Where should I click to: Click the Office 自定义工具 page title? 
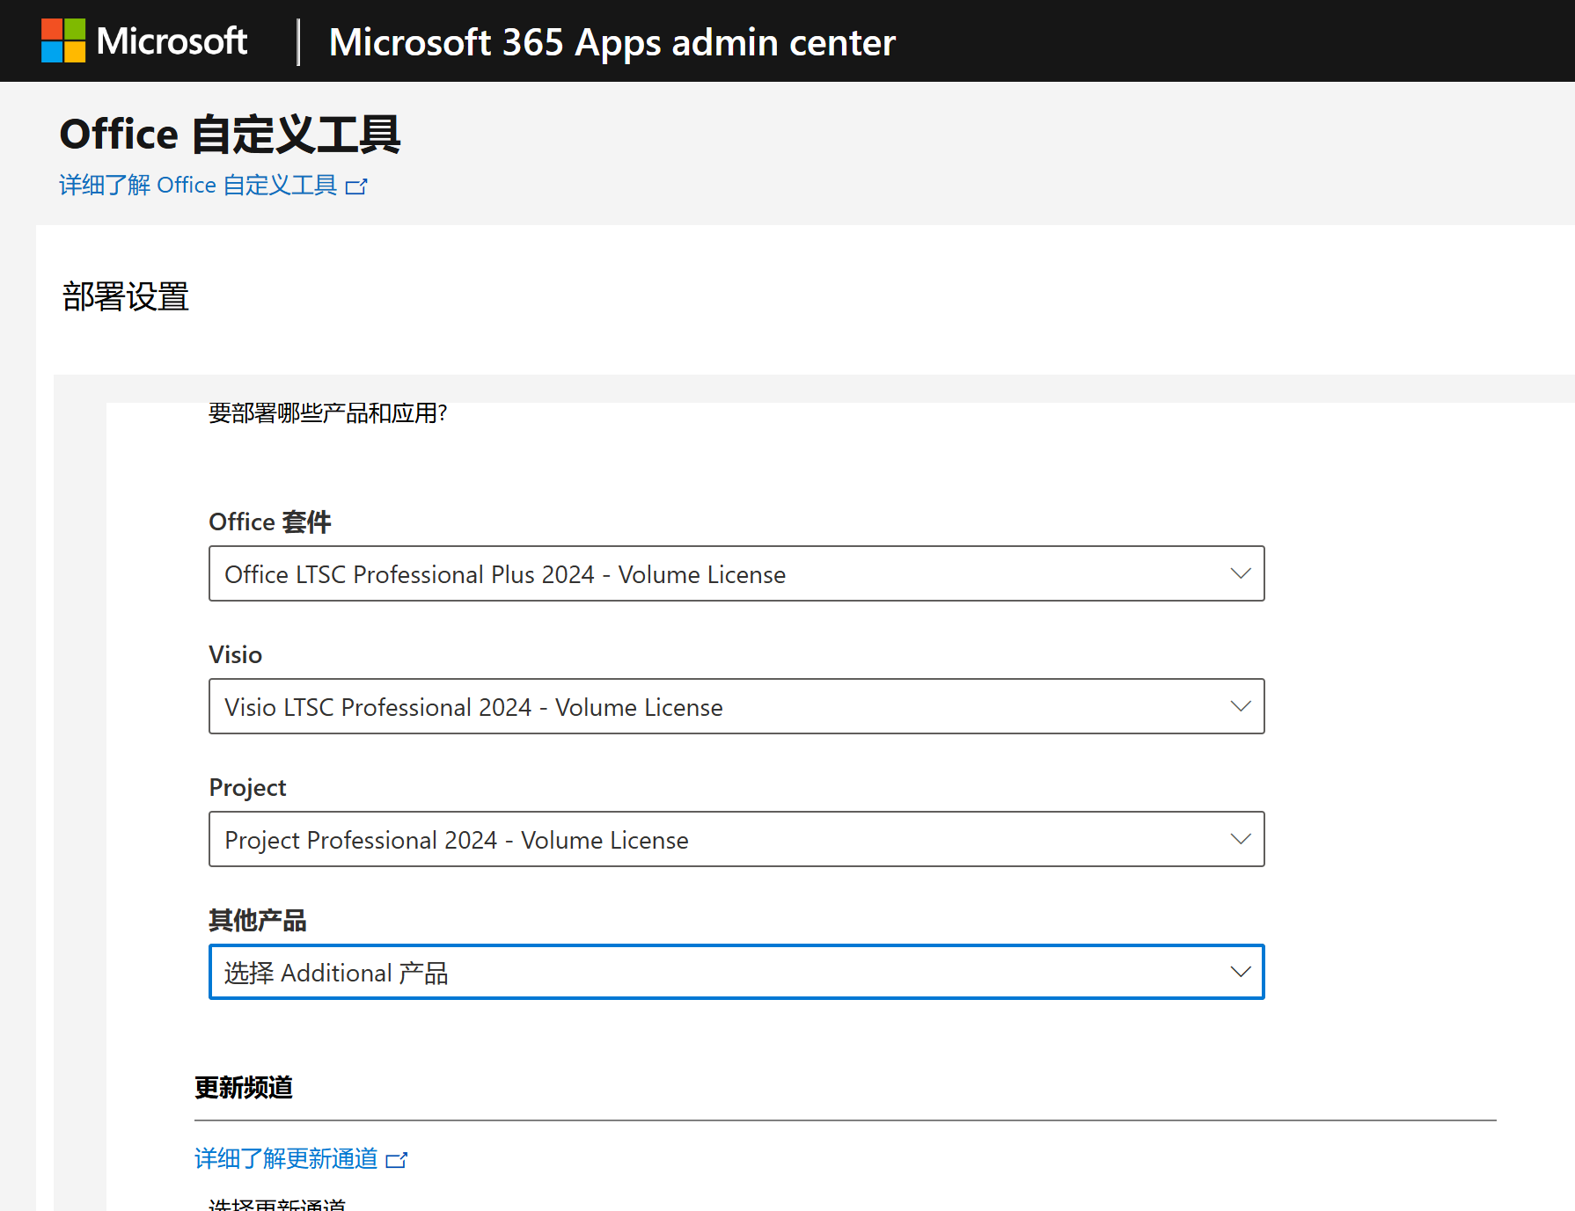tap(230, 135)
